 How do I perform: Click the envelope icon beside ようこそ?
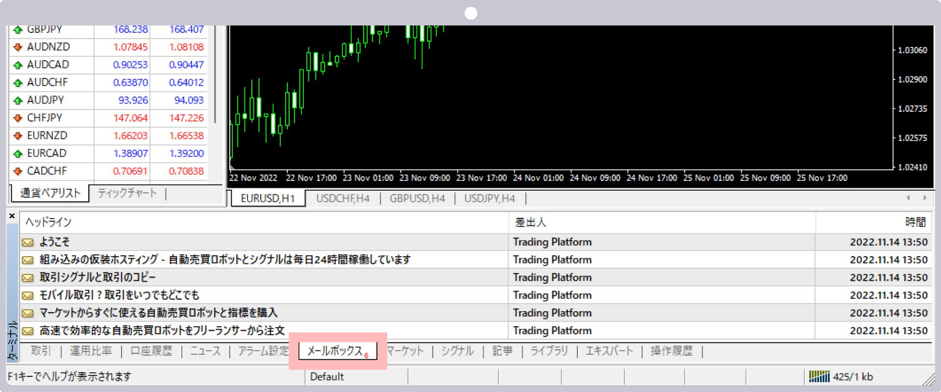coord(28,242)
